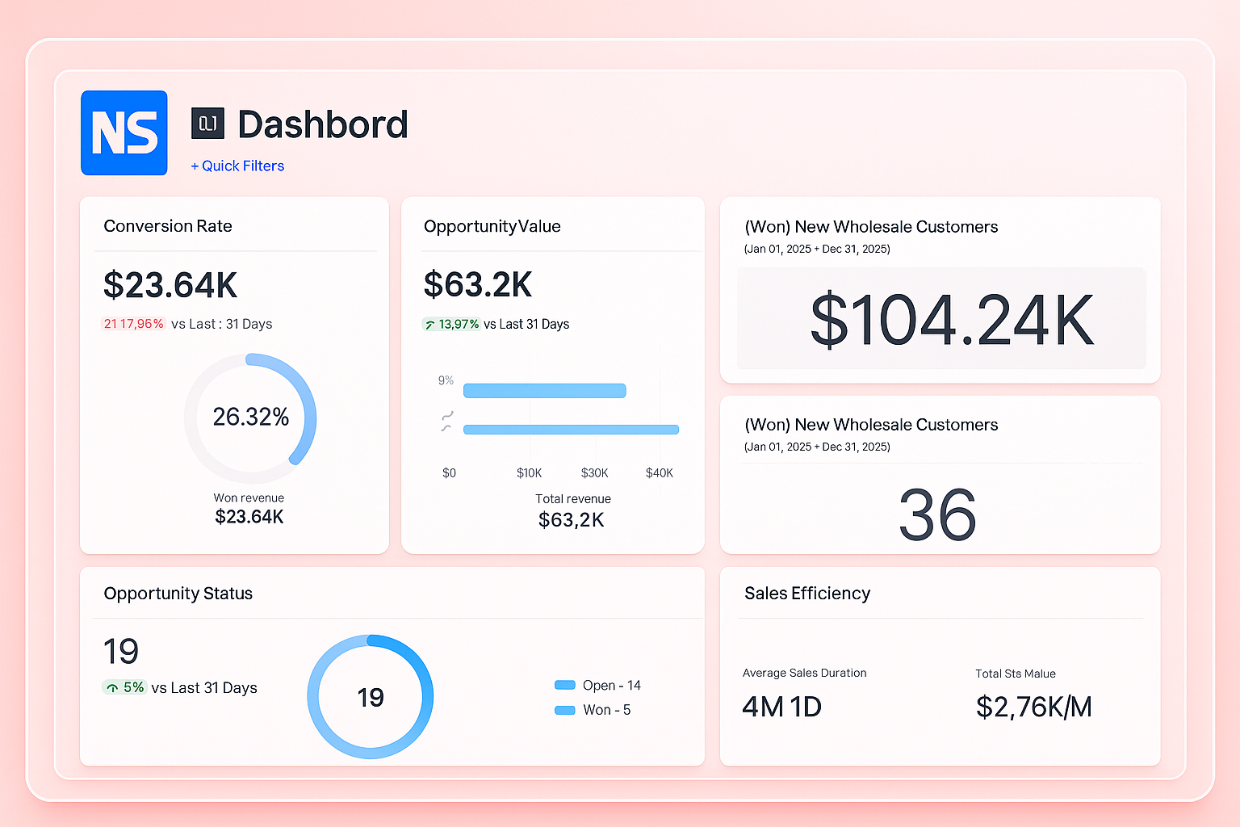The height and width of the screenshot is (827, 1240).
Task: Click the dashboard icon beside the title
Action: point(207,124)
